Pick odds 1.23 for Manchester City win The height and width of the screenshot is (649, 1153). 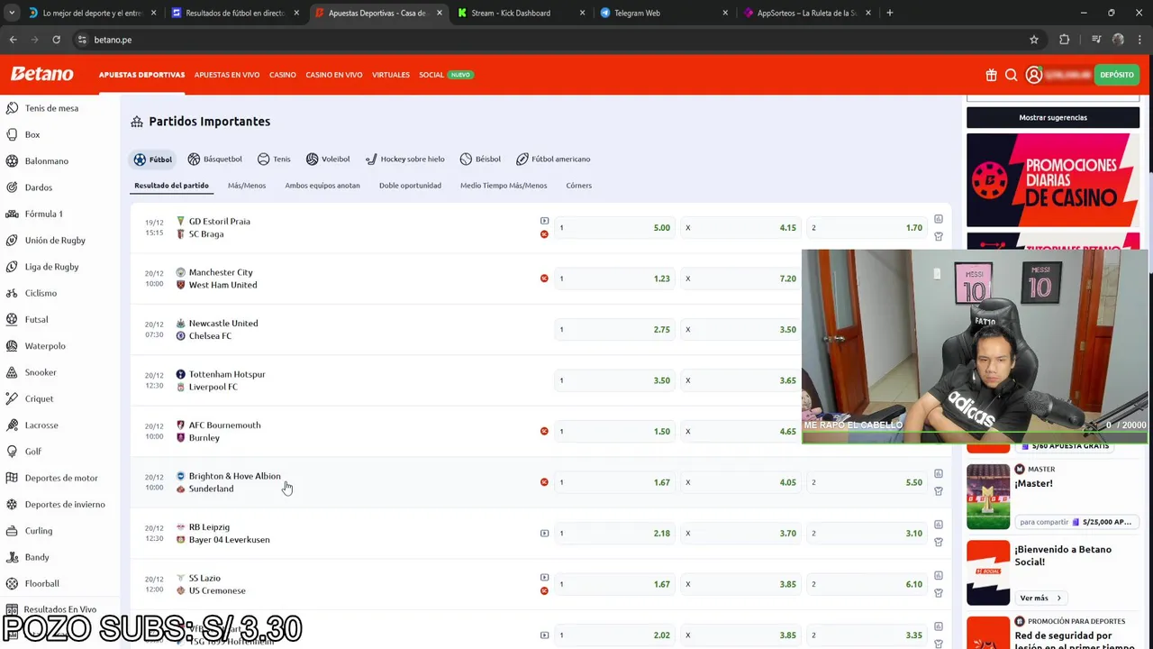(614, 279)
